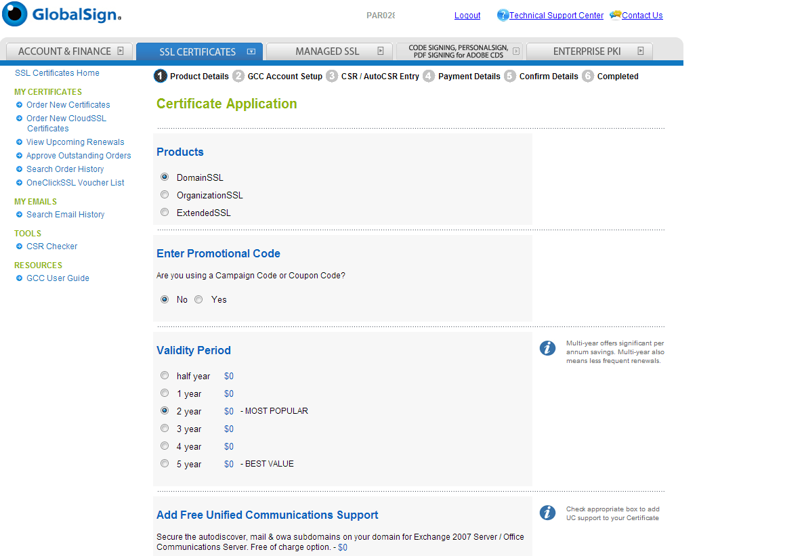This screenshot has width=804, height=556.
Task: Open the Contact Us link
Action: (643, 16)
